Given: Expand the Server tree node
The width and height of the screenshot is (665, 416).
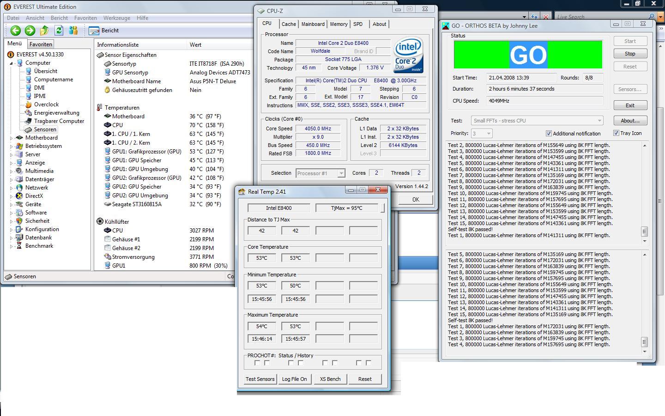Looking at the screenshot, I should pyautogui.click(x=12, y=154).
